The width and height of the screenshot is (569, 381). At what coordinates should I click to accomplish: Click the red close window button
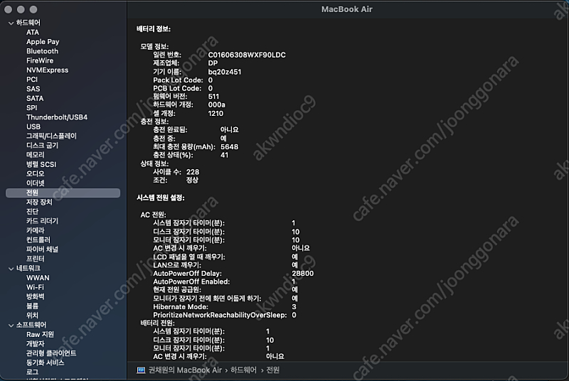click(9, 9)
